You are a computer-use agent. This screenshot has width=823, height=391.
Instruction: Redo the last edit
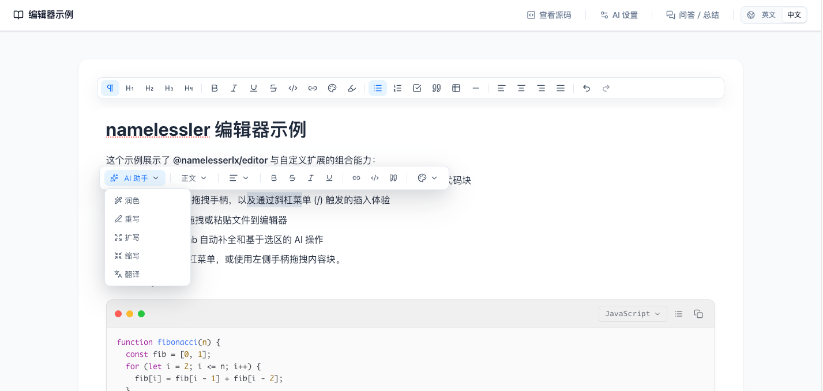[606, 88]
